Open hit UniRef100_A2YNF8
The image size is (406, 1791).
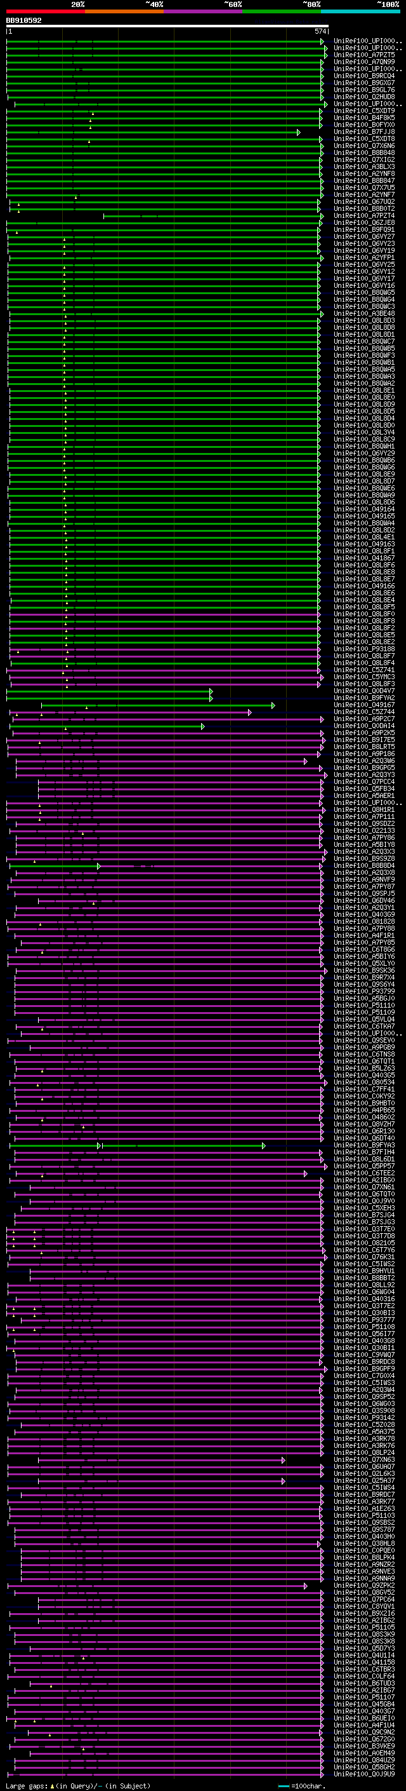click(x=364, y=174)
